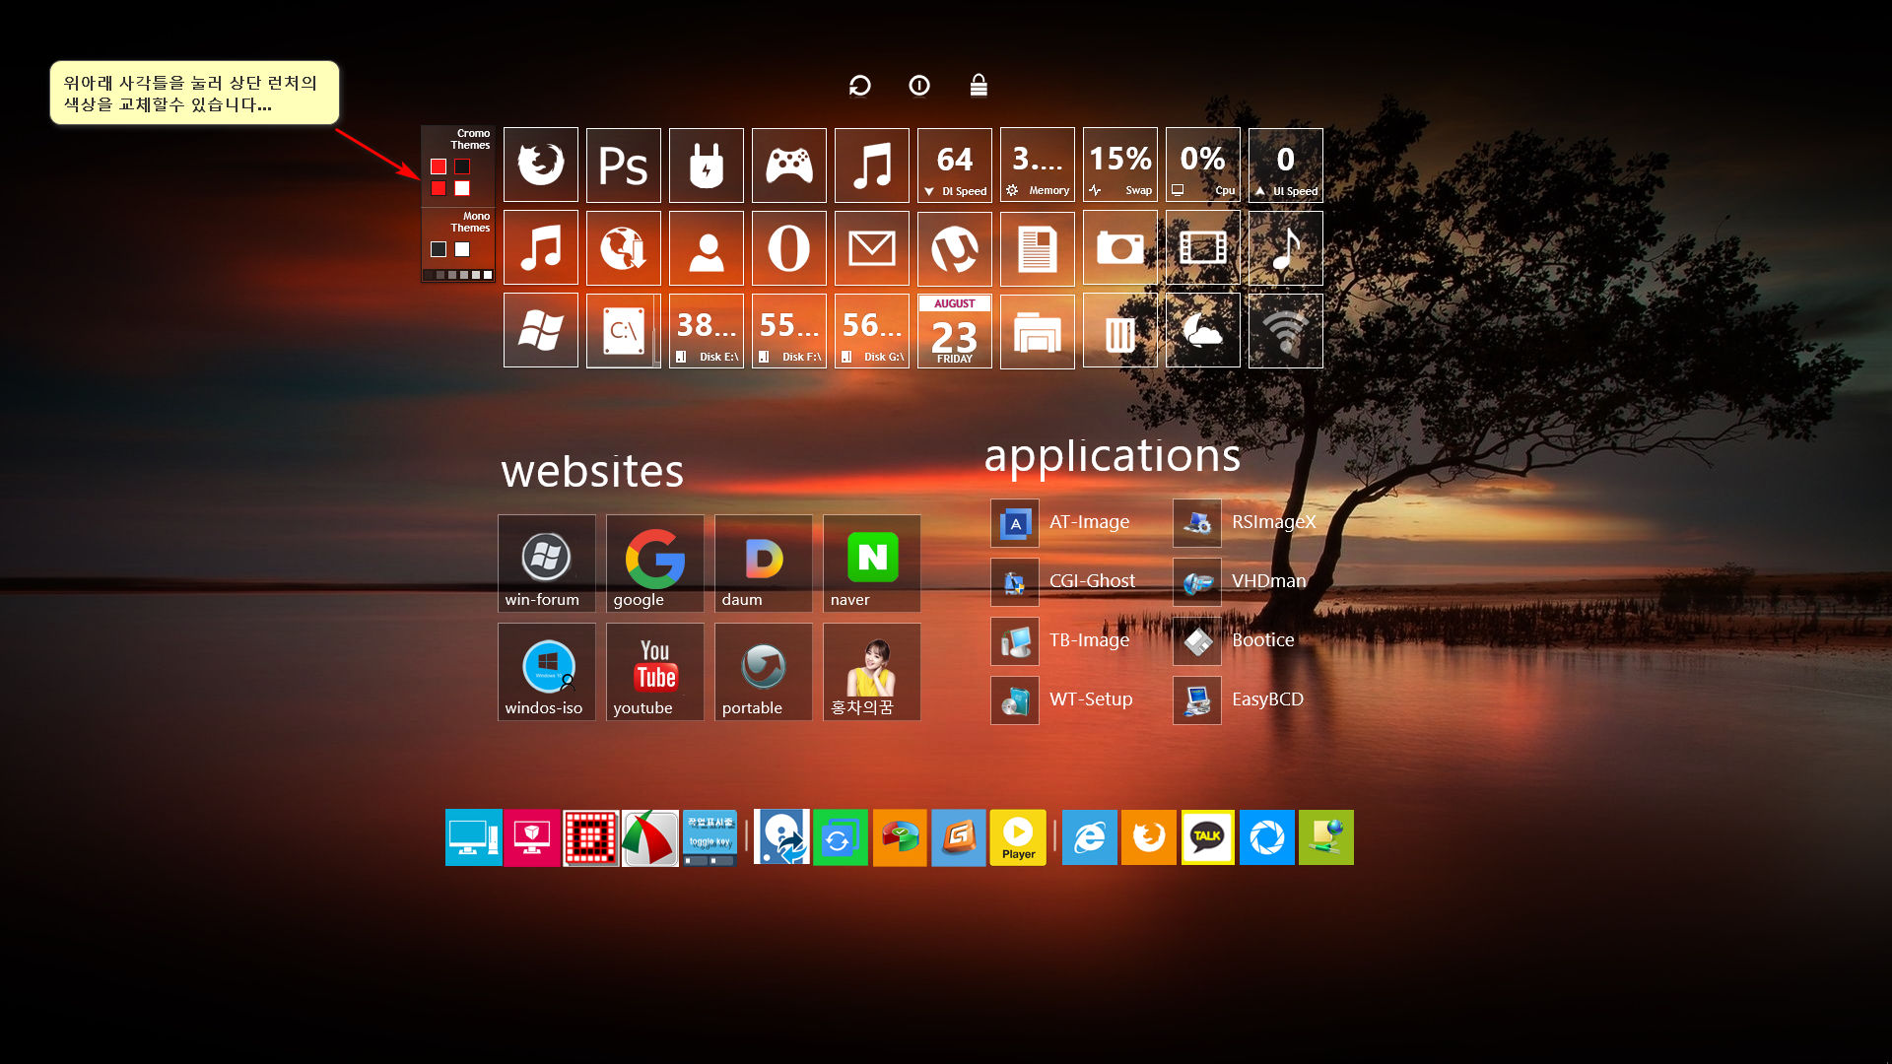
Task: Launch the uTorrent tile
Action: pyautogui.click(x=955, y=248)
